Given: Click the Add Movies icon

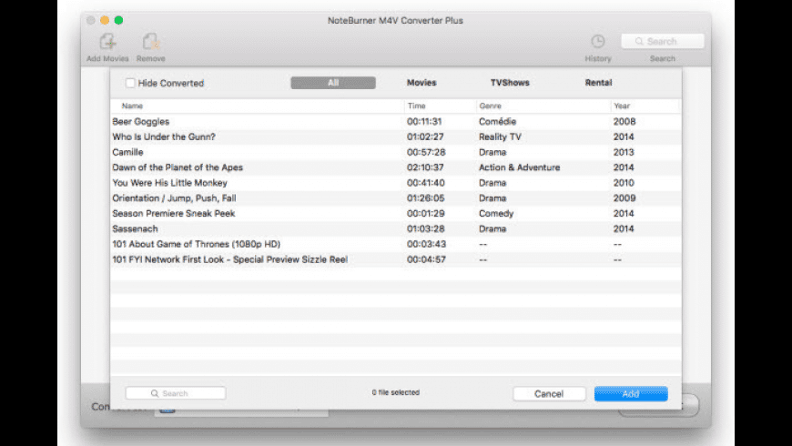Looking at the screenshot, I should [x=108, y=42].
